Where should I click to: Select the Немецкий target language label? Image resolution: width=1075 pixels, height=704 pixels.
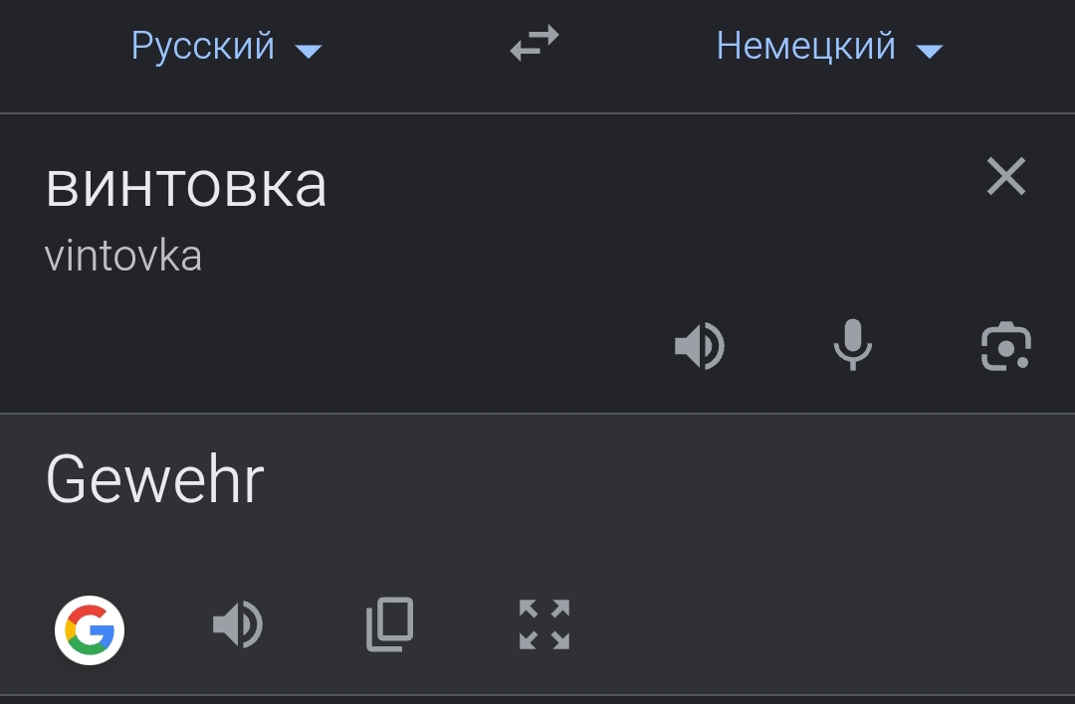coord(805,46)
